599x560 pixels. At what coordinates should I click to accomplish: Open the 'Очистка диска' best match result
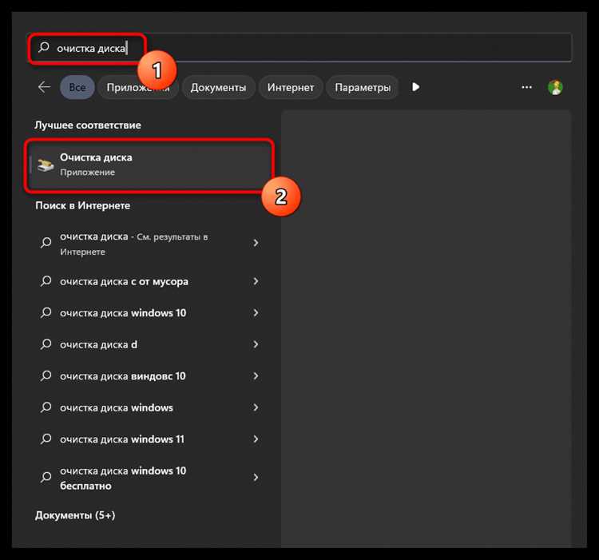pos(149,165)
